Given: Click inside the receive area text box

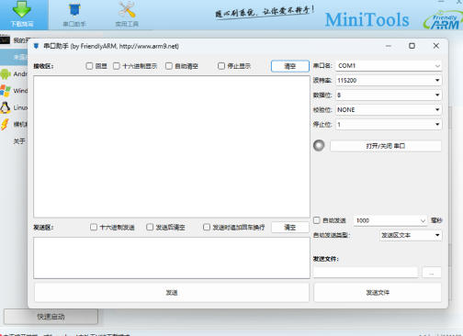Looking at the screenshot, I should (x=172, y=147).
